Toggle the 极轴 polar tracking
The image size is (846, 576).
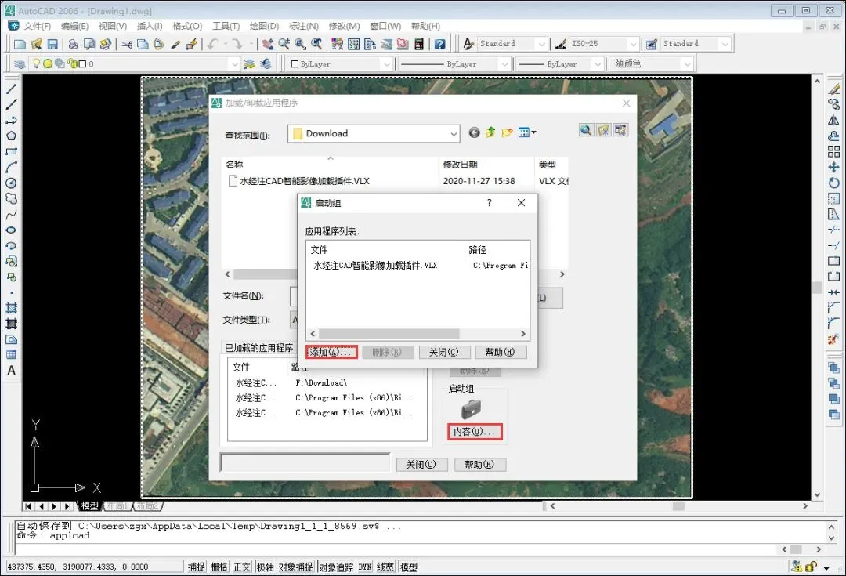265,567
